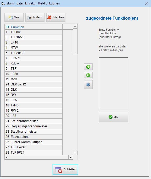This screenshot has height=179, width=151.
Task: Click the green right-arrow assign function icon
Action: [88, 67]
